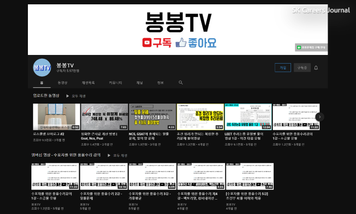
Task: Click heading 멤버십 영상 - 수포자를 위한 응용수리 강의
Action: [66, 155]
